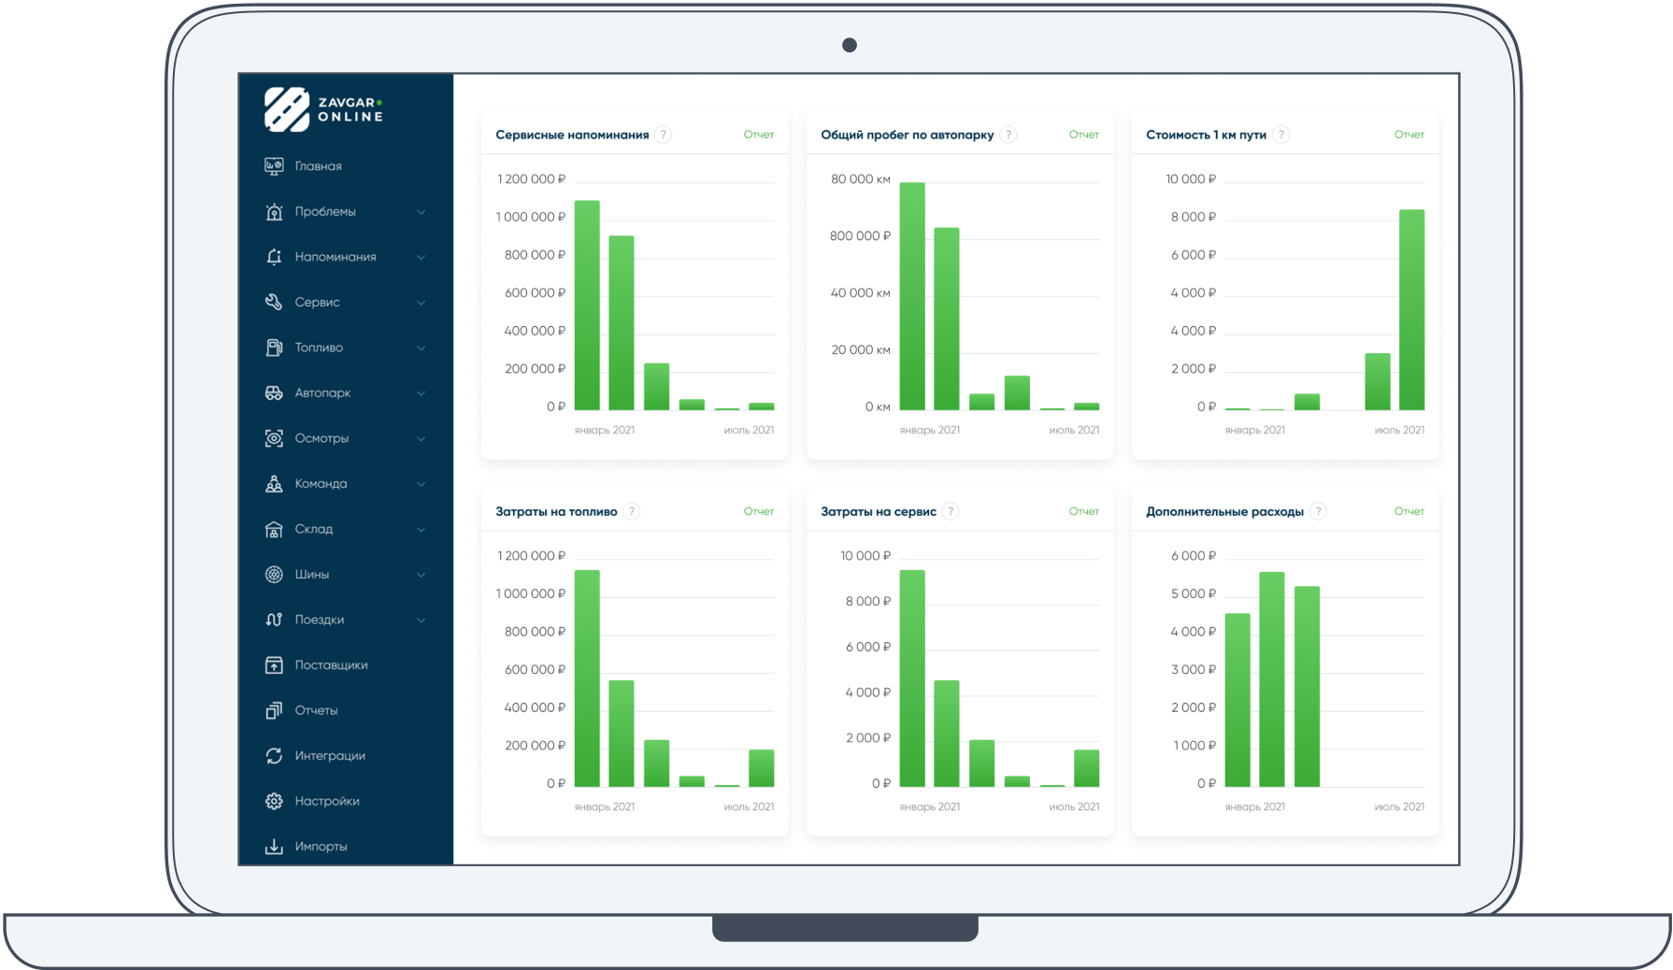This screenshot has height=970, width=1673.
Task: Open Отчет for Сервисные напоминания
Action: coord(759,135)
